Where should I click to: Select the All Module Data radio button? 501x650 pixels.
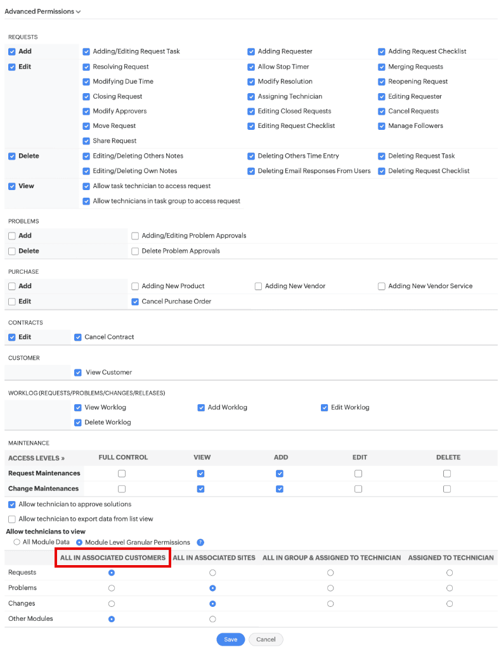click(16, 542)
